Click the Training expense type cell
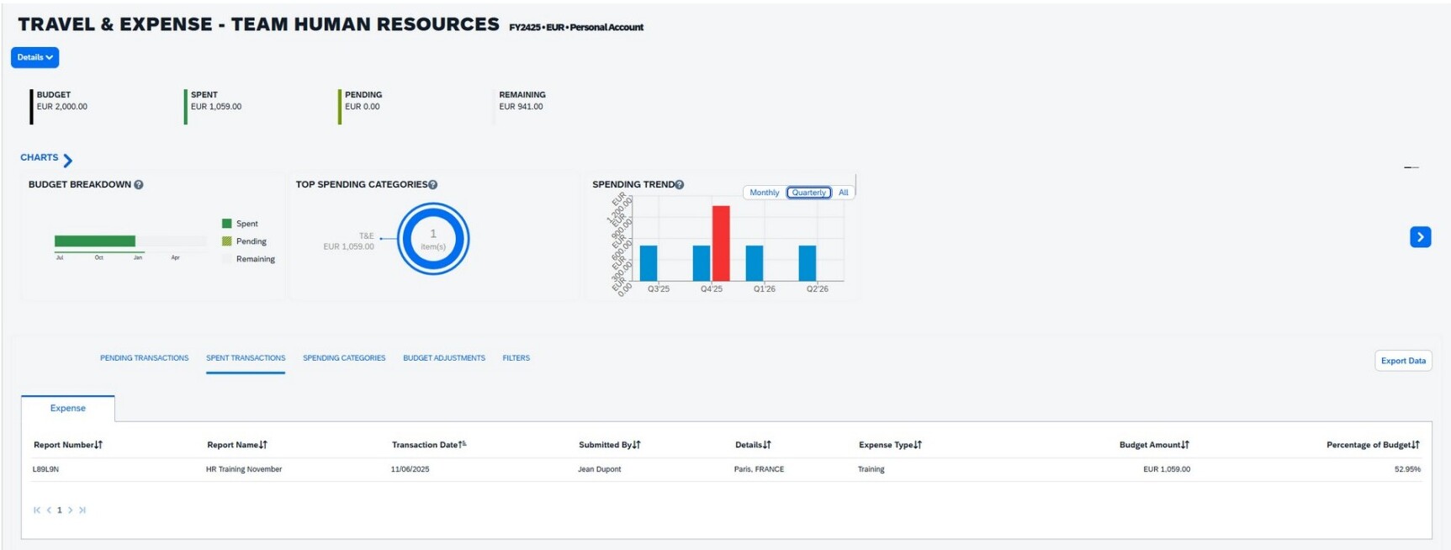The image size is (1451, 550). pos(871,469)
